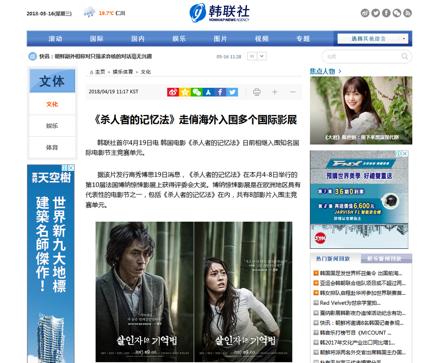428x363 pixels.
Task: Open the 专题 navigation menu
Action: point(303,39)
